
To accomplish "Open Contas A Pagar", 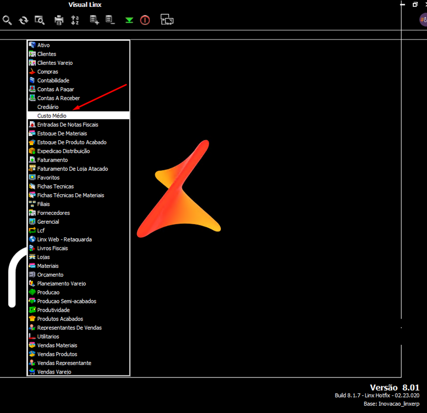I will tap(78, 89).
